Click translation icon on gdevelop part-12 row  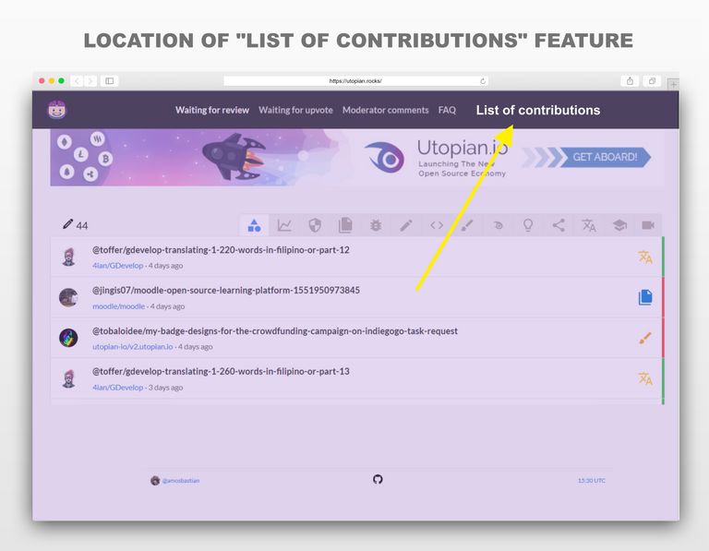click(x=645, y=257)
